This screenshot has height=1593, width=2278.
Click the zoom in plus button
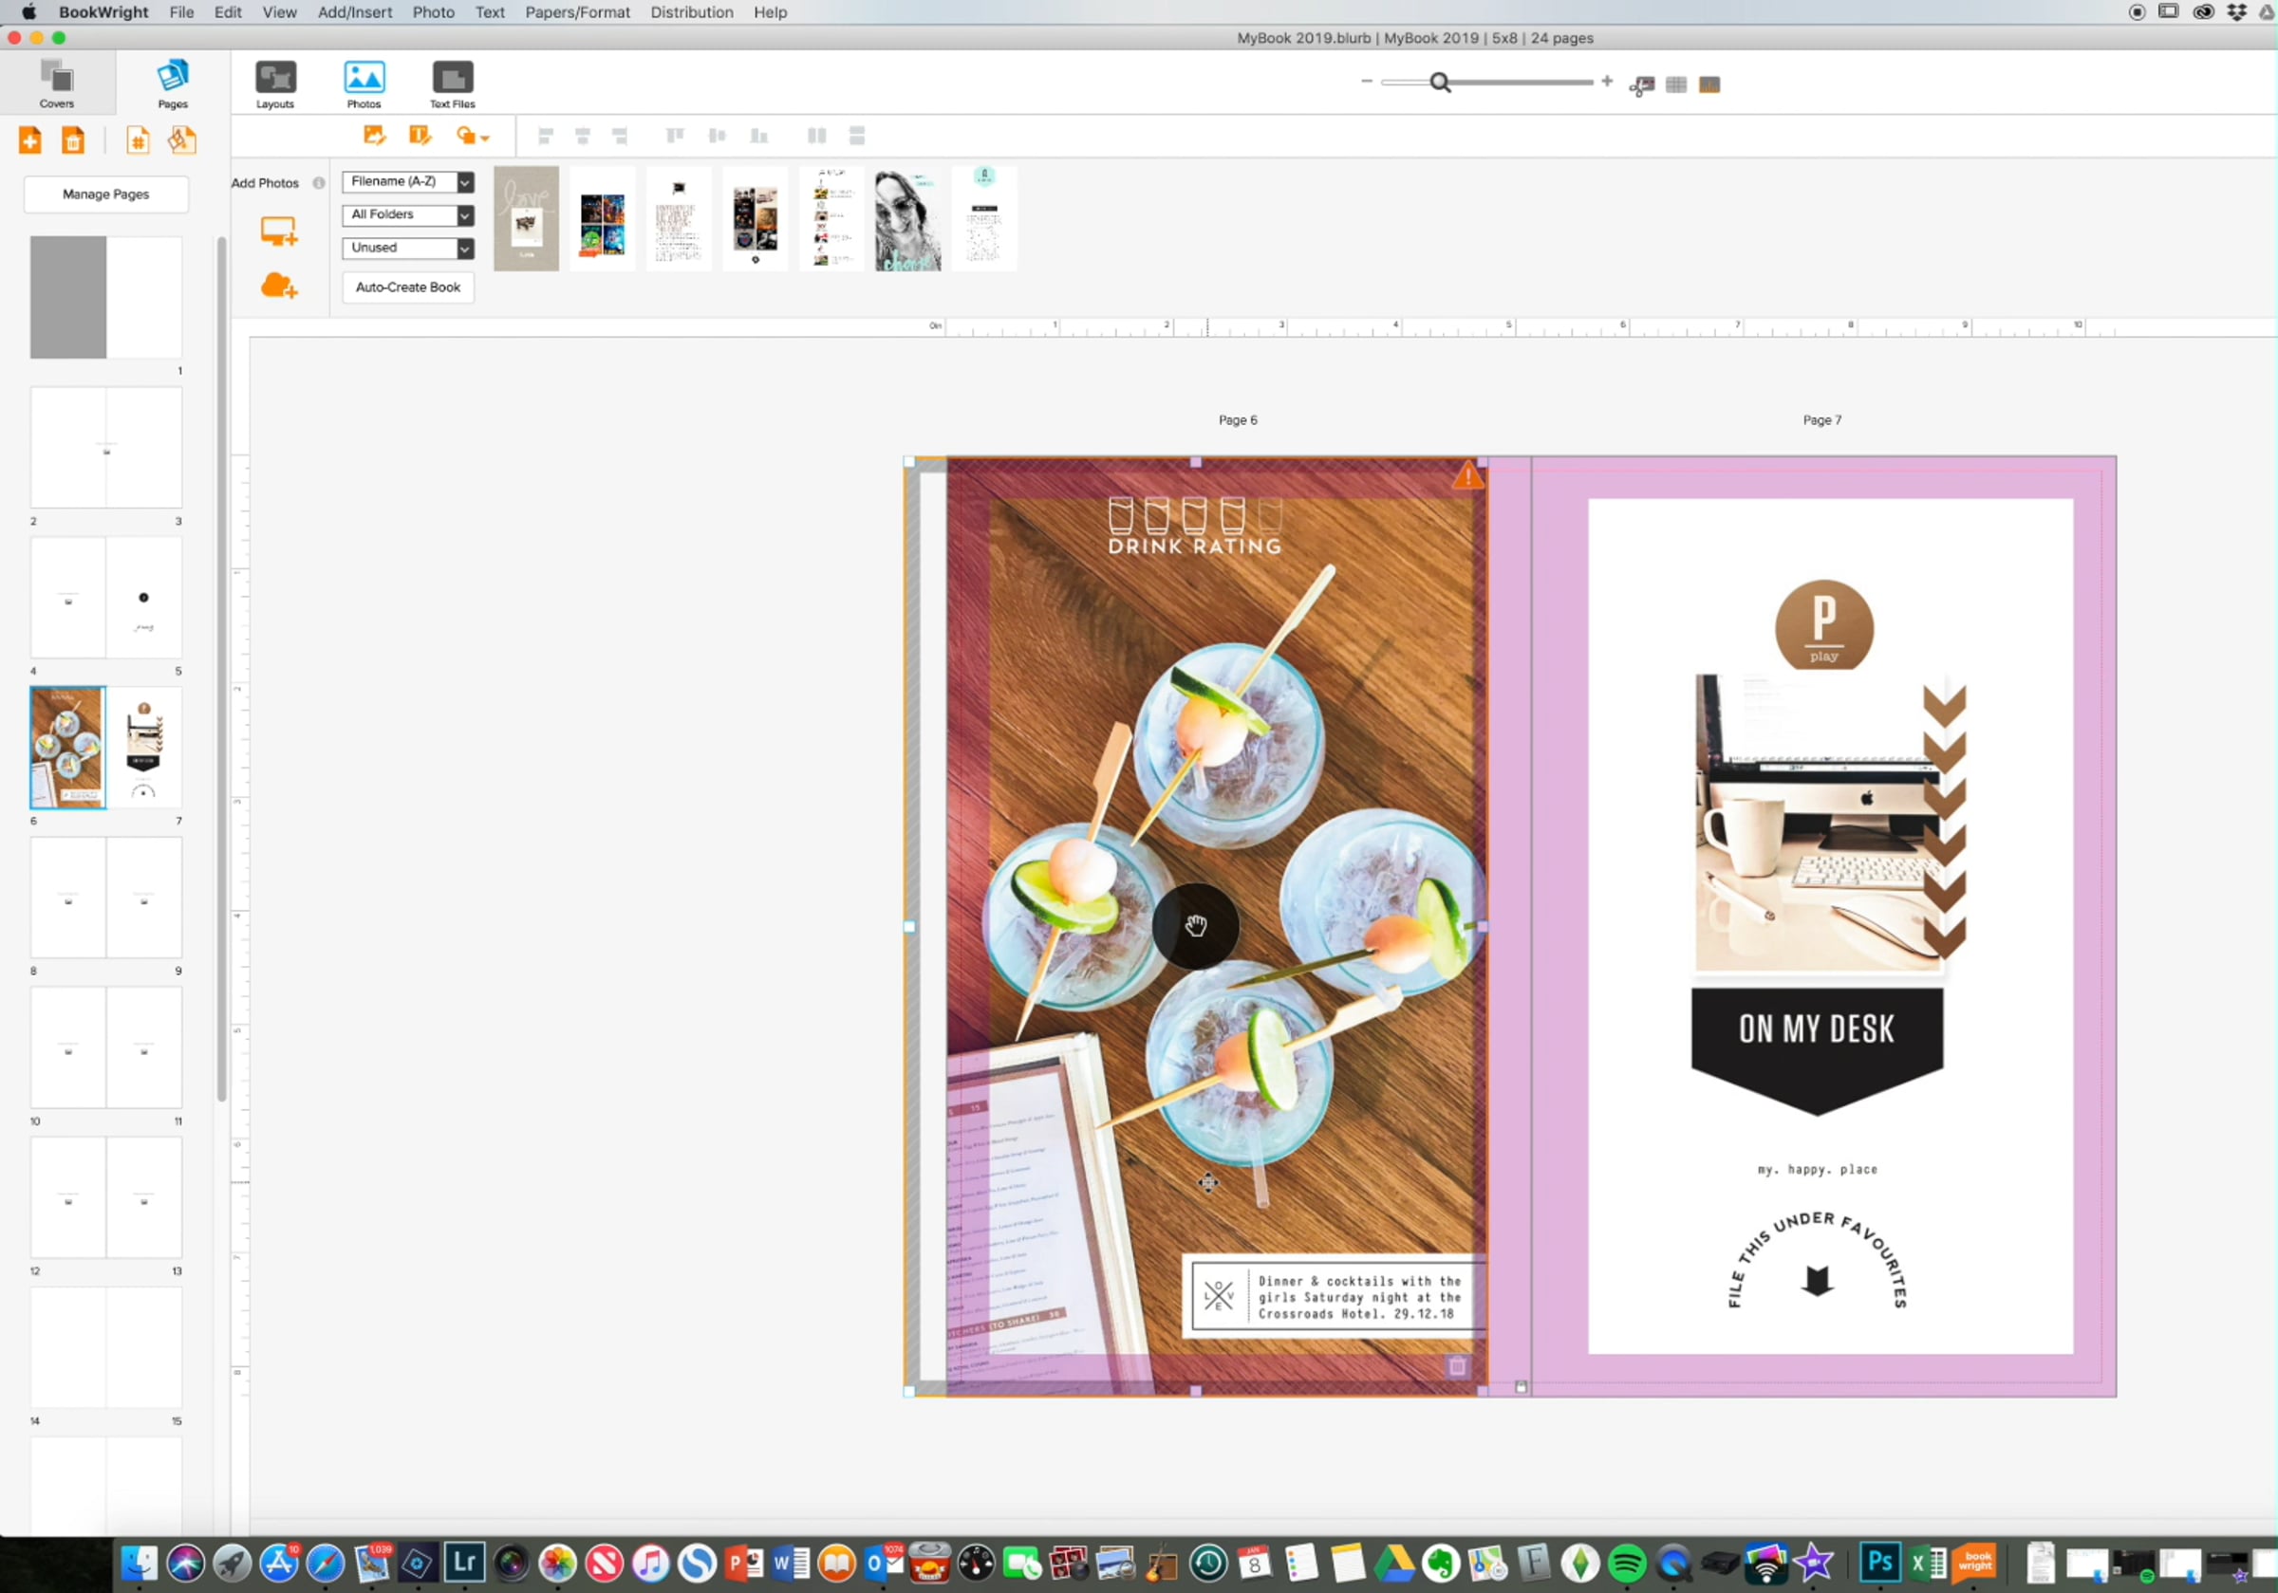click(1606, 82)
